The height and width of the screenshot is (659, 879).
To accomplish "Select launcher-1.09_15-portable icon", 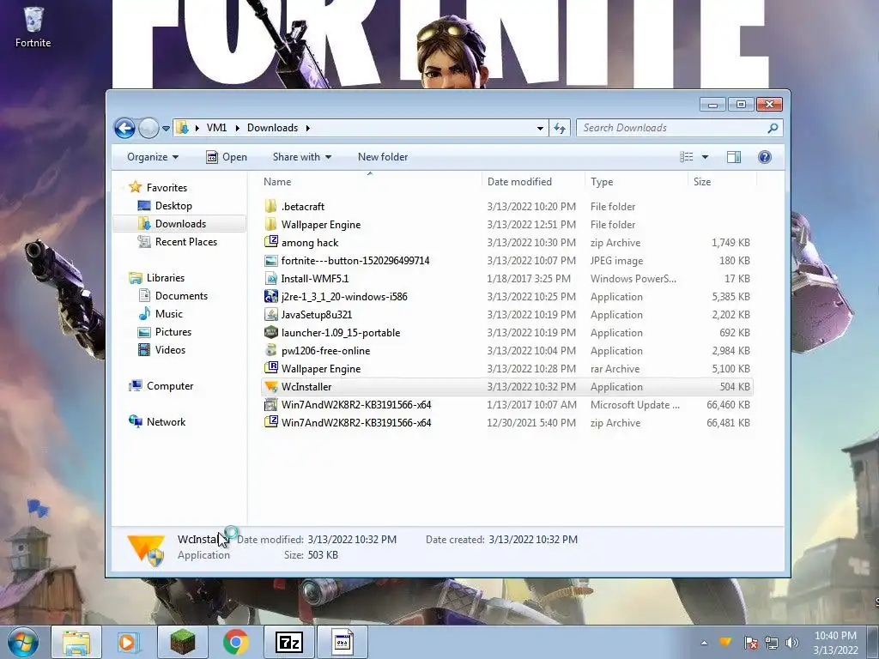I will pyautogui.click(x=270, y=332).
